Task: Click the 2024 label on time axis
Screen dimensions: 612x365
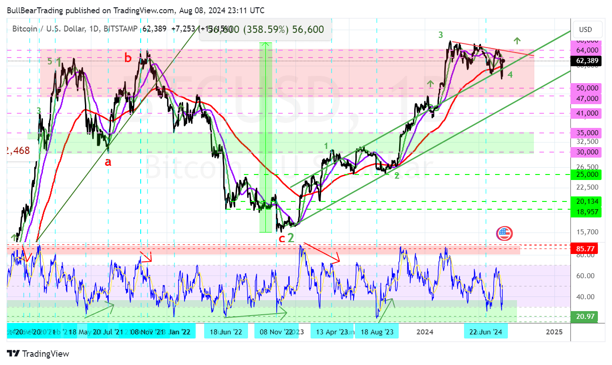Action: point(425,332)
